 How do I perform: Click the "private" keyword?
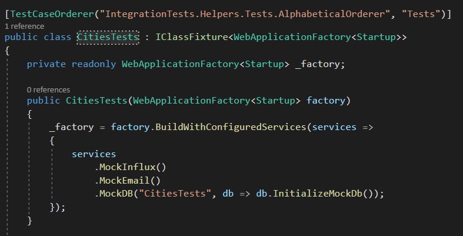pos(46,64)
